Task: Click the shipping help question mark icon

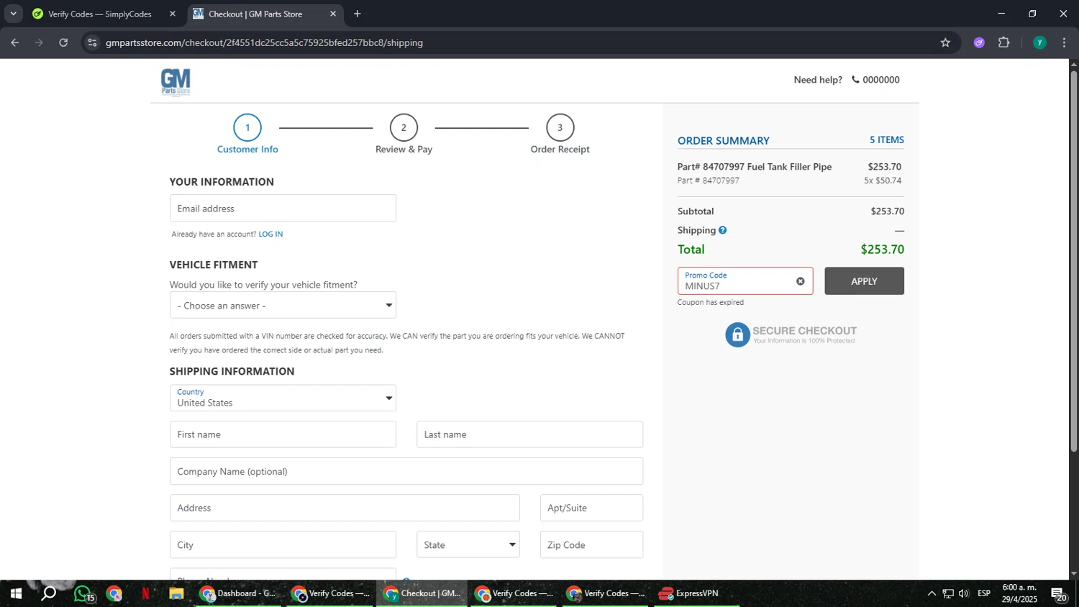Action: [x=722, y=230]
